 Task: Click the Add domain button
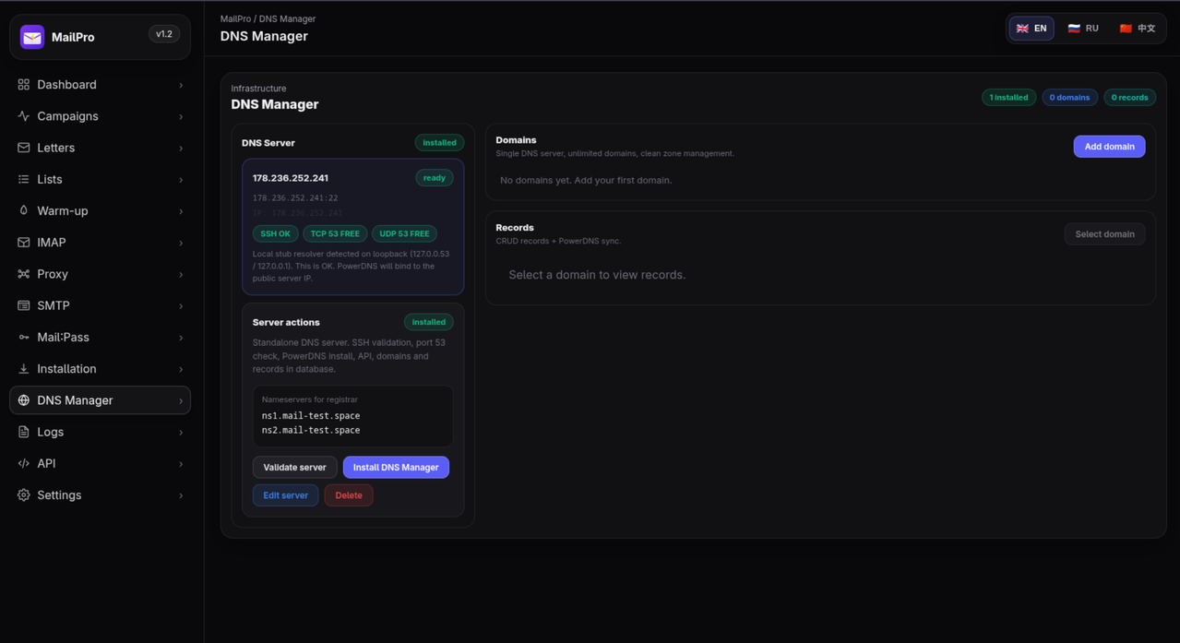click(x=1109, y=147)
